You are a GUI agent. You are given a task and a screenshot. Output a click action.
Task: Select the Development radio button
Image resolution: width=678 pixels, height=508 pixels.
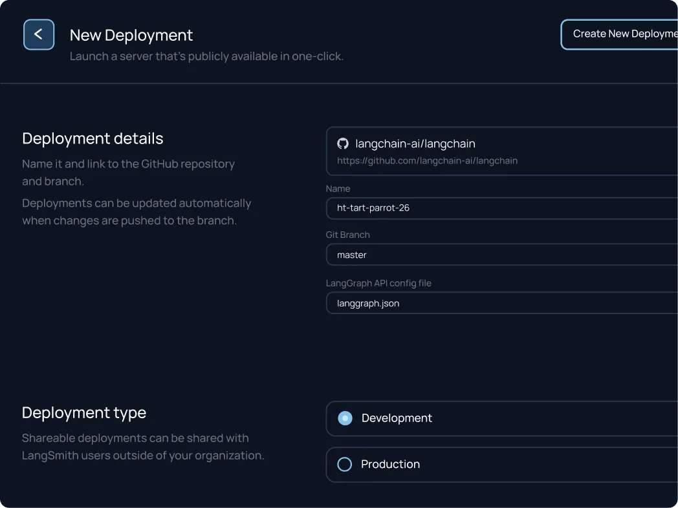[345, 418]
